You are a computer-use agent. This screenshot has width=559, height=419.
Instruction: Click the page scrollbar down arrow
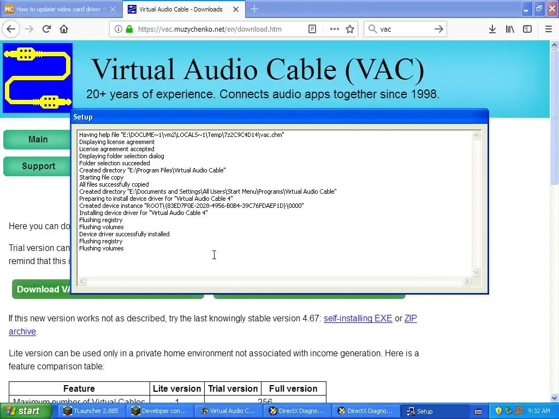pyautogui.click(x=554, y=398)
